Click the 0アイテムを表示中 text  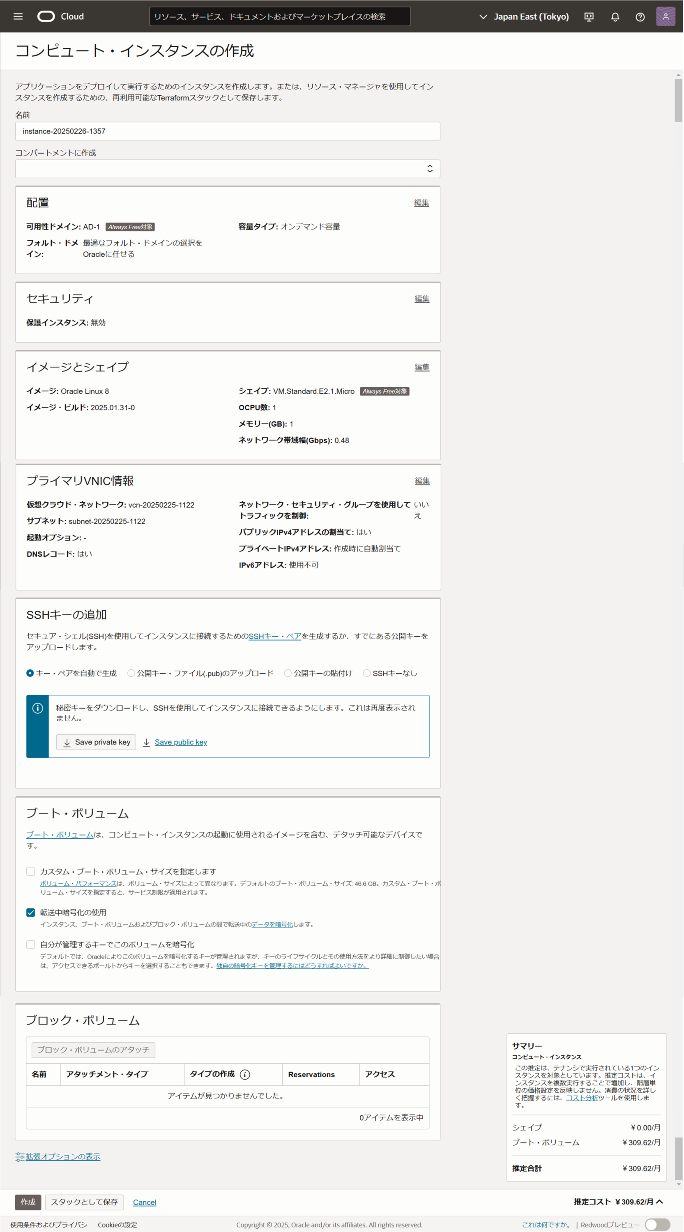[391, 1117]
